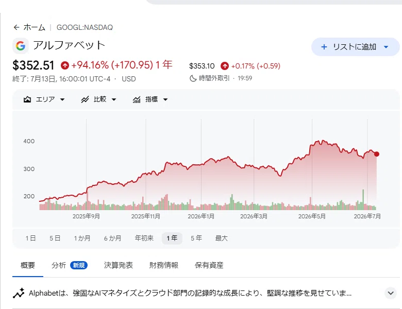
Task: Select the 5年 time range
Action: [196, 238]
